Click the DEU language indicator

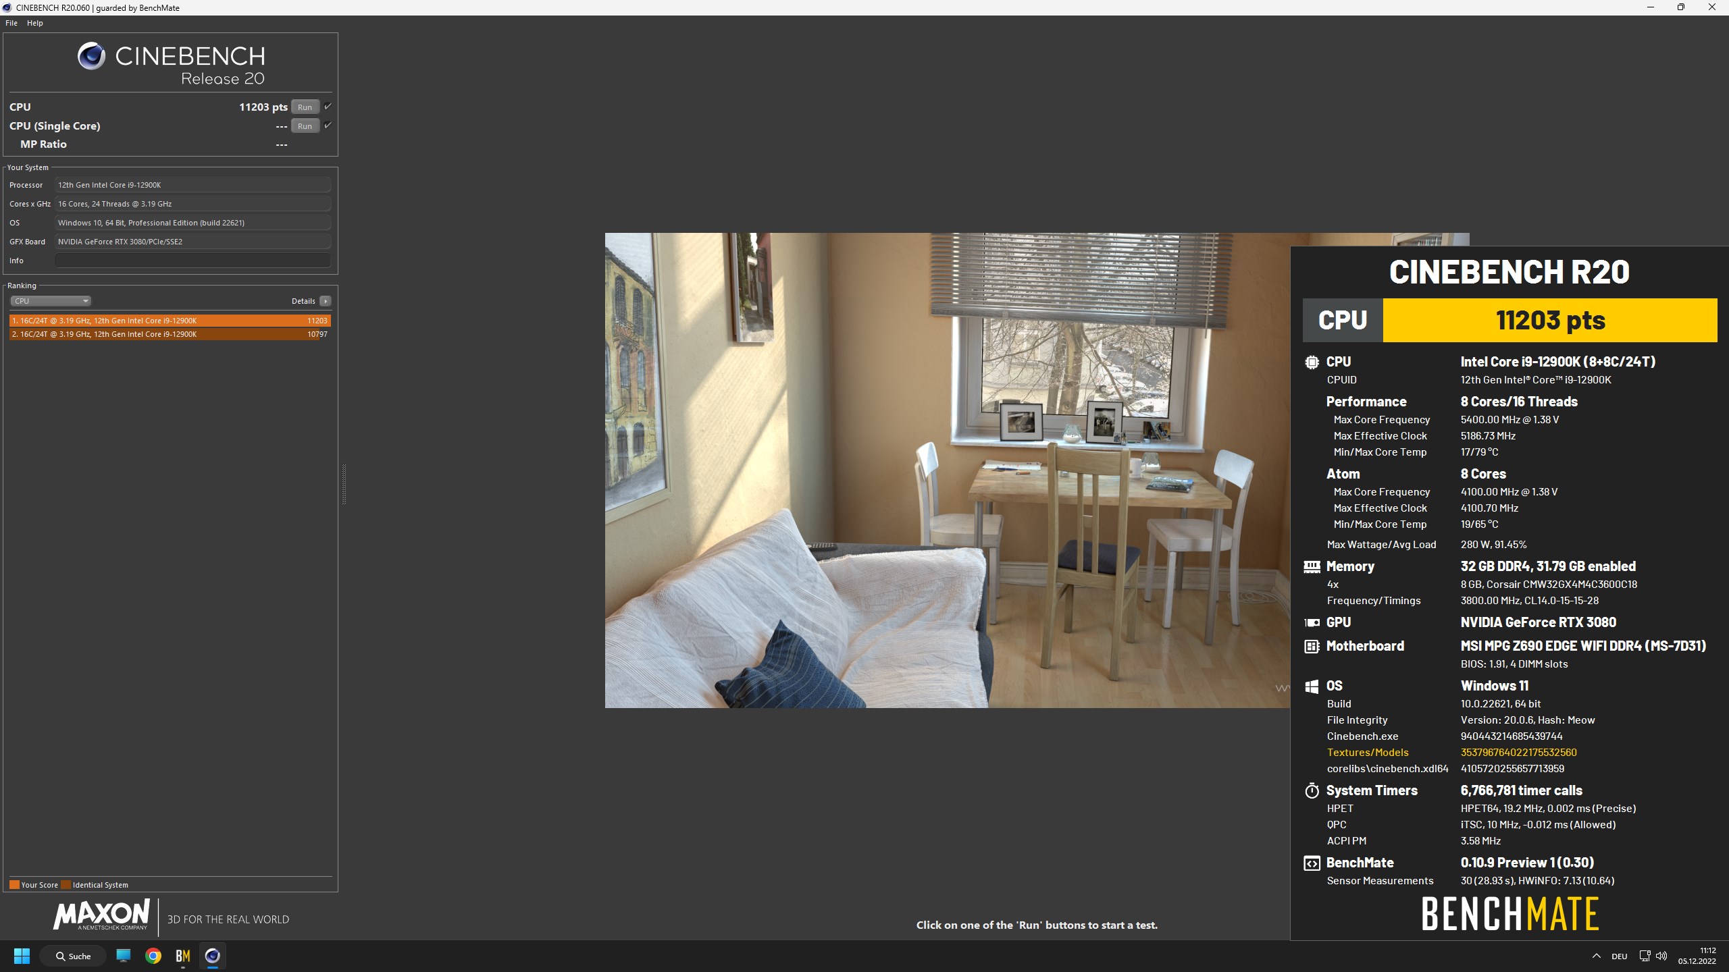[x=1619, y=956]
